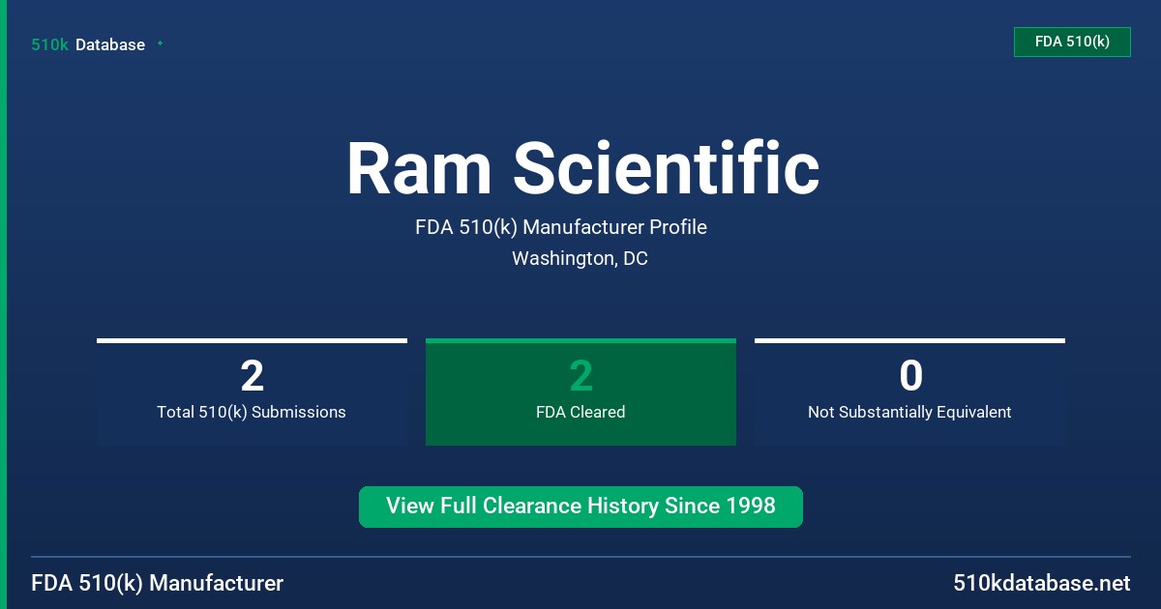
Task: Click View Full Clearance History Since 1998
Action: (580, 507)
